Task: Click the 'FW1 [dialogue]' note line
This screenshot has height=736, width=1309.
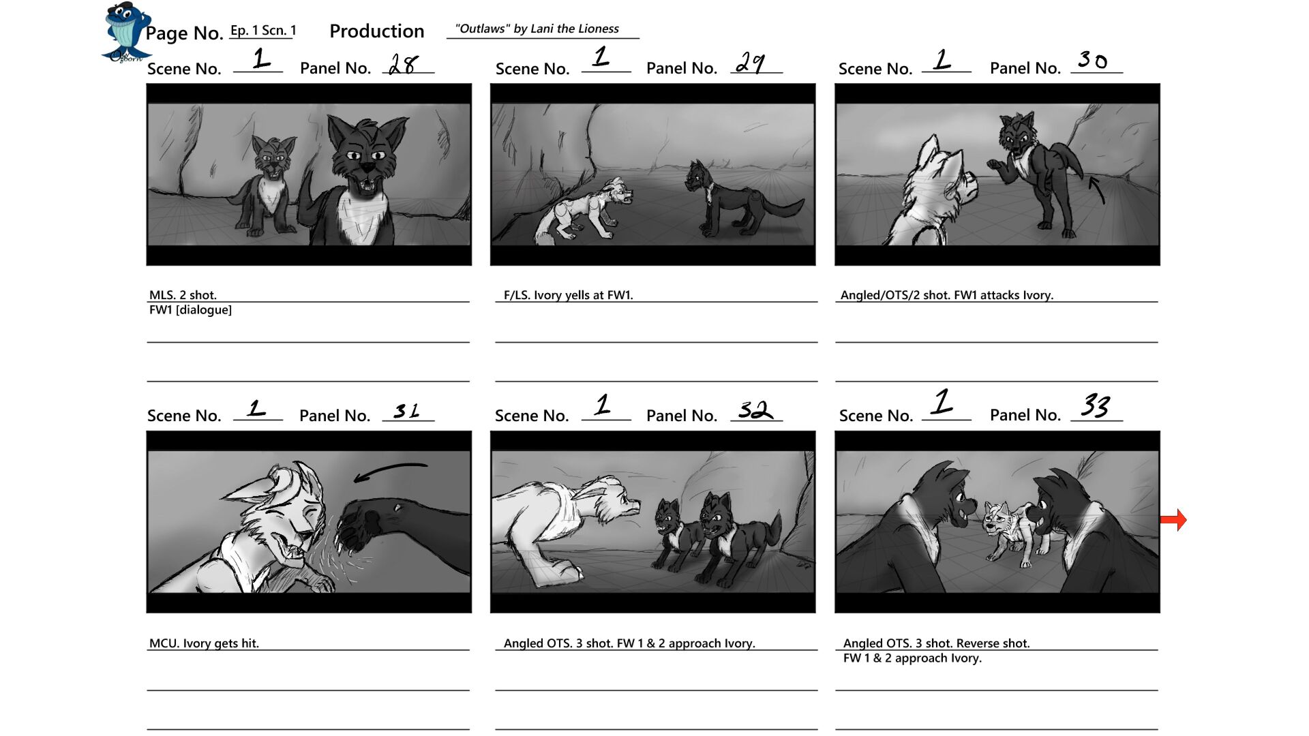Action: click(x=190, y=310)
